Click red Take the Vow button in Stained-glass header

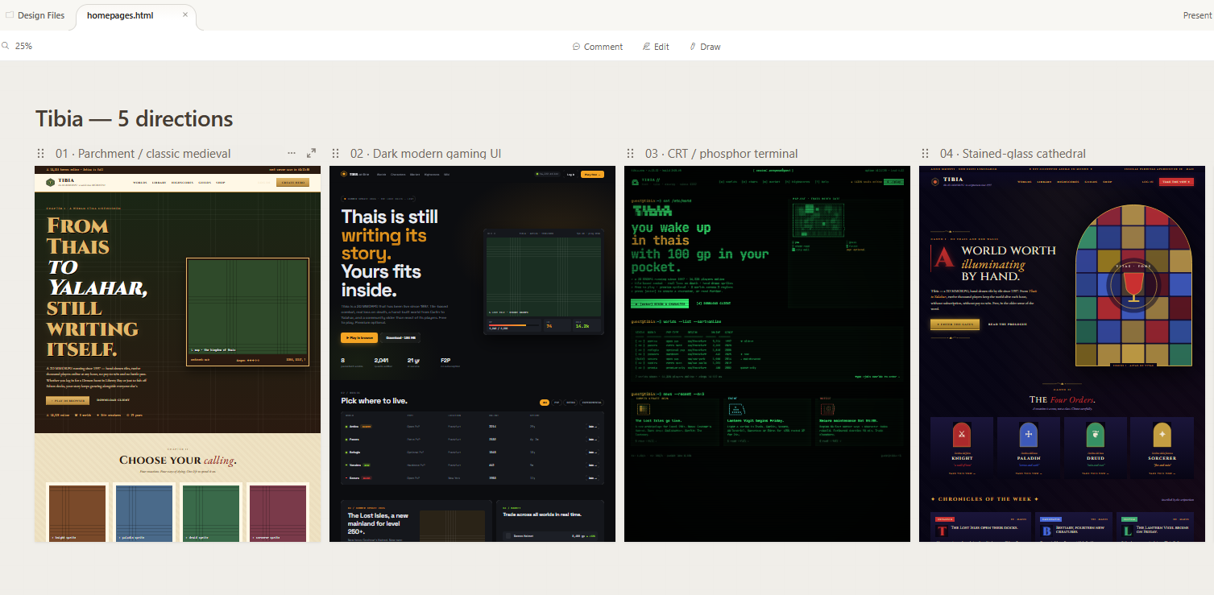[x=1177, y=183]
